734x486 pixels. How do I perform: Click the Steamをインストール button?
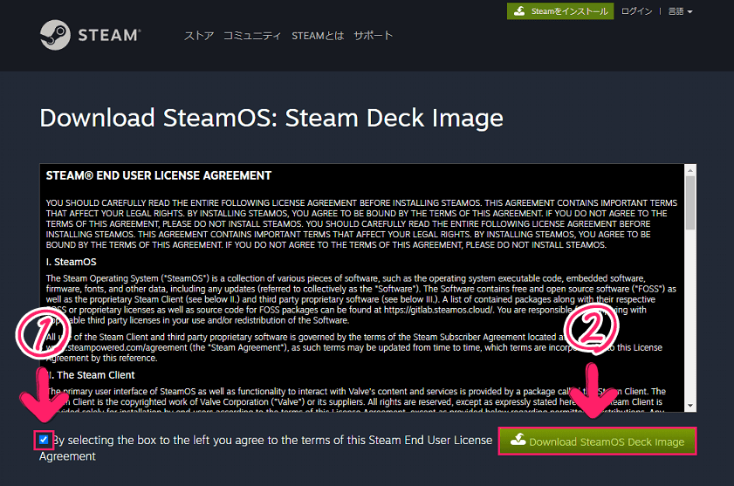[560, 11]
